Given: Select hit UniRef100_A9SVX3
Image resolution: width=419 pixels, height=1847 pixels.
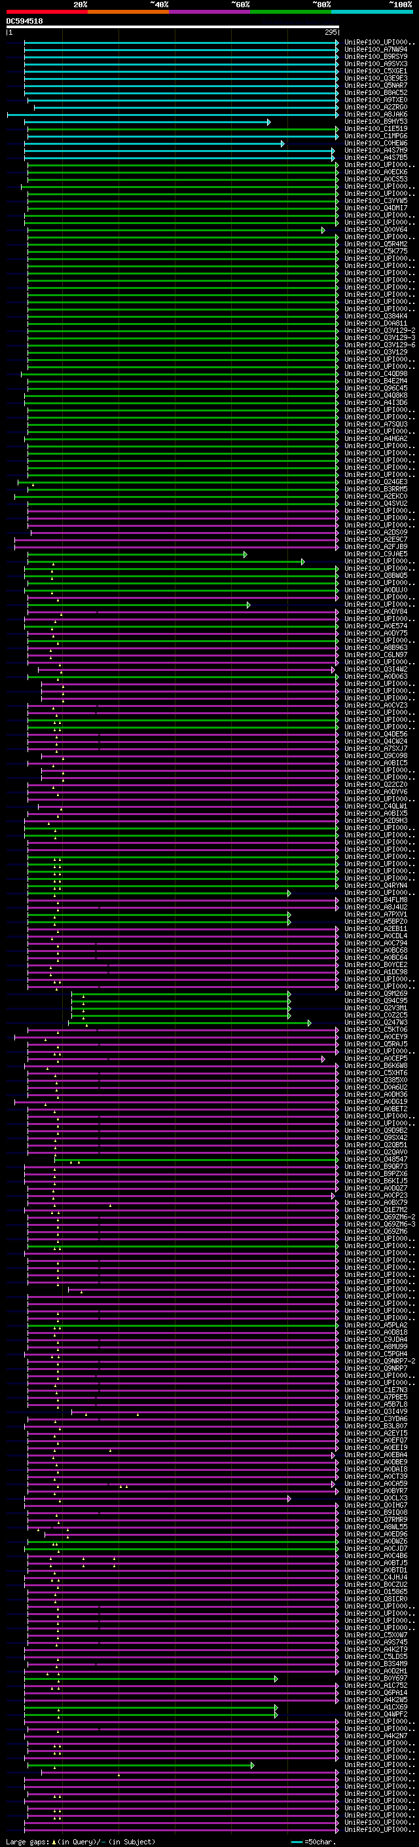Looking at the screenshot, I should point(376,64).
